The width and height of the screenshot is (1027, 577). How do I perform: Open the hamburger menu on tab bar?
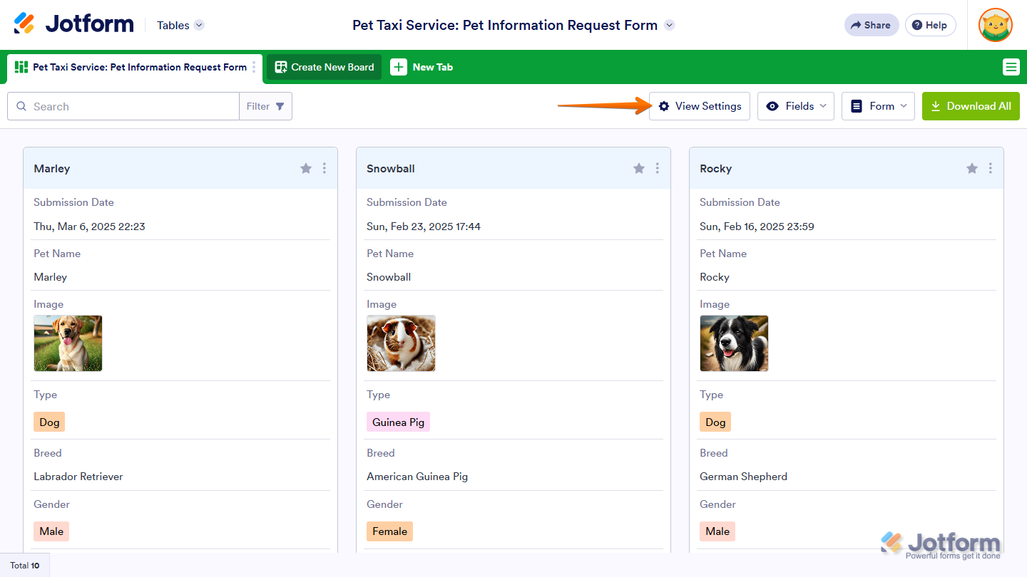point(1011,67)
